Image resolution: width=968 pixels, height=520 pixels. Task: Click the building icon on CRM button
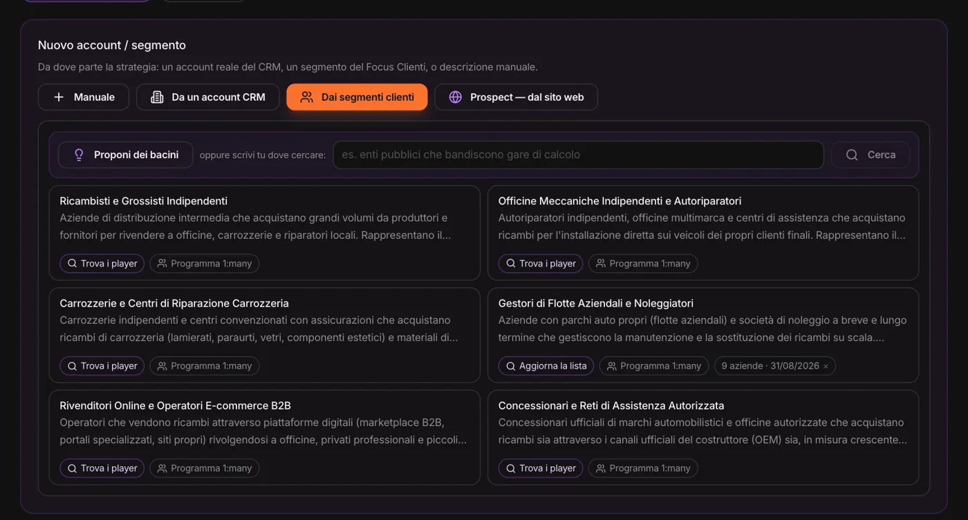(x=157, y=97)
